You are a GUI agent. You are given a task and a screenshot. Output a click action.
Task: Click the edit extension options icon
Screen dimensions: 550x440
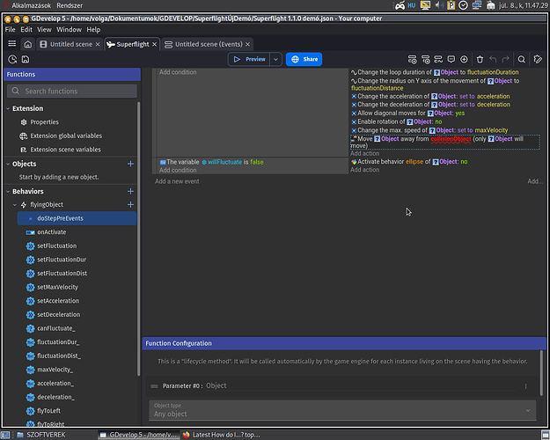538,59
